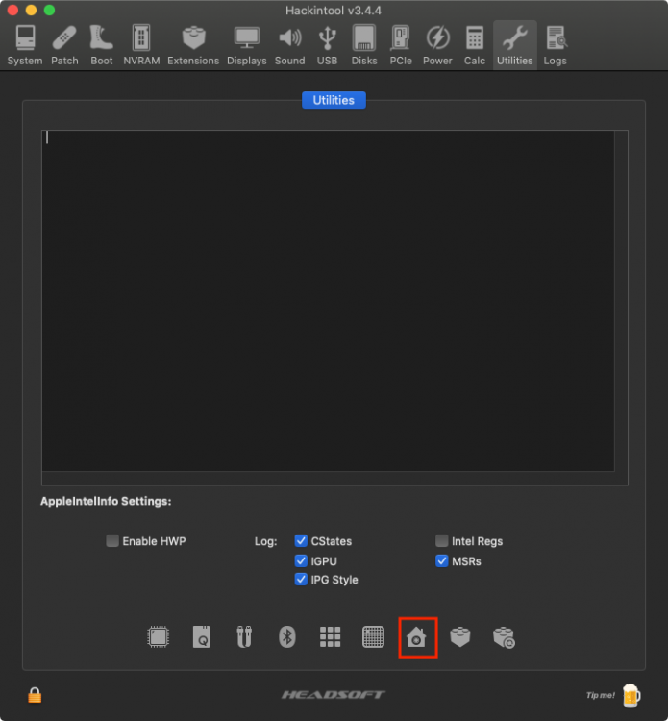Click inside the utilities output text area

pyautogui.click(x=328, y=301)
